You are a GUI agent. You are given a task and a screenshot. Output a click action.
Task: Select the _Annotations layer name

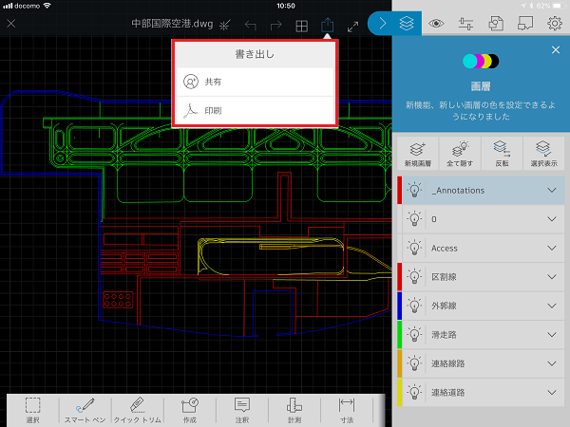[x=458, y=191]
